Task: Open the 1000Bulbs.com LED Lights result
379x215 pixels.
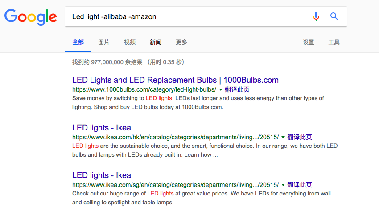Action: coord(175,80)
